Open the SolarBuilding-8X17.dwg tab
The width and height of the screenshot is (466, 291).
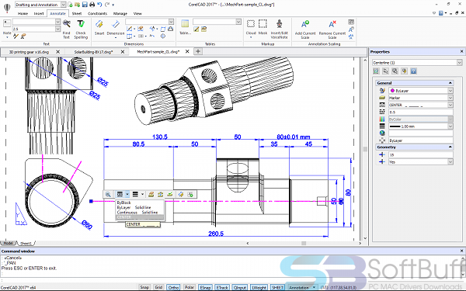[x=93, y=52]
